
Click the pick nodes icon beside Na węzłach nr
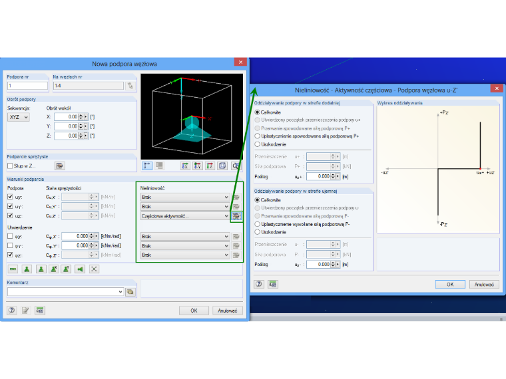[x=130, y=86]
